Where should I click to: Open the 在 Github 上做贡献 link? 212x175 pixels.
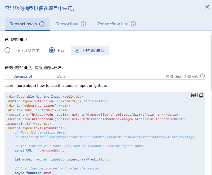[x=182, y=77]
